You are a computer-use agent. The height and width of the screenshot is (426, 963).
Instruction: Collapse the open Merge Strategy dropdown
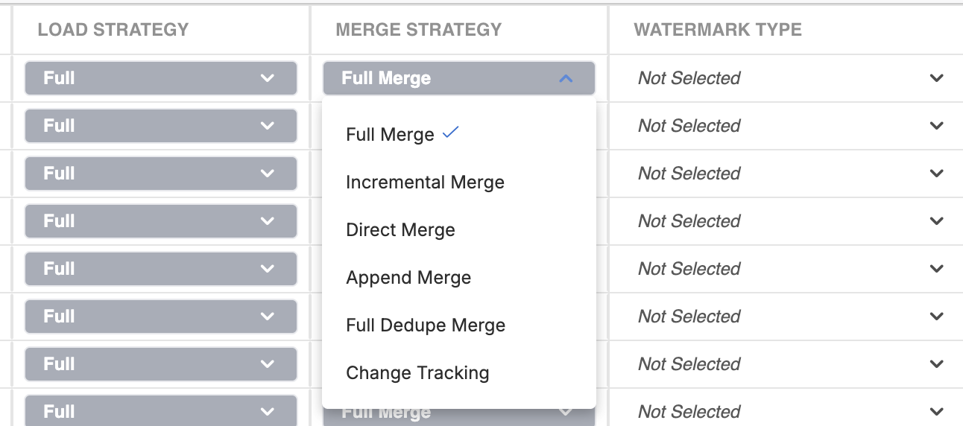[x=458, y=78]
